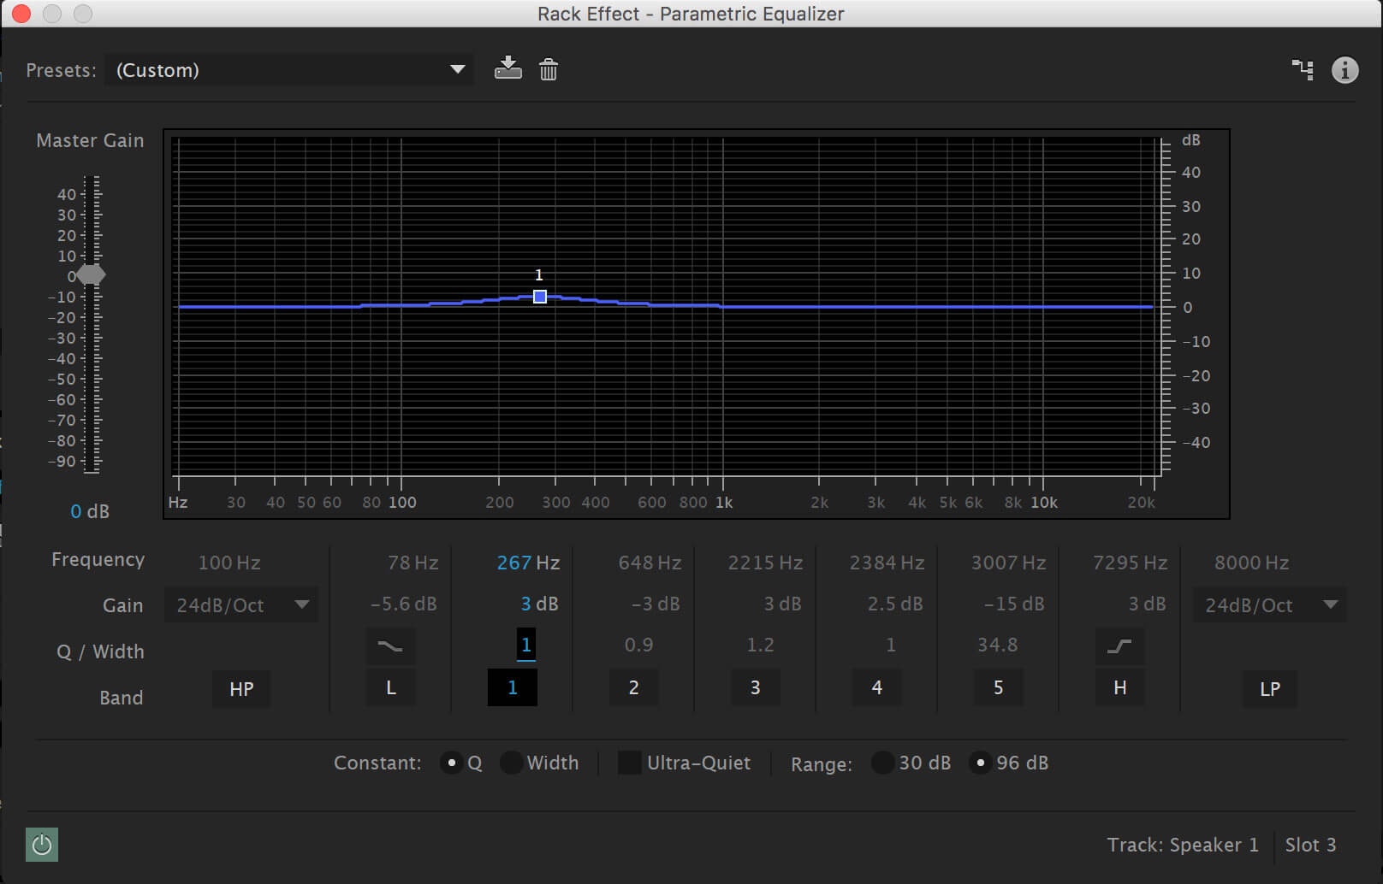
Task: Toggle the L band button
Action: click(391, 687)
